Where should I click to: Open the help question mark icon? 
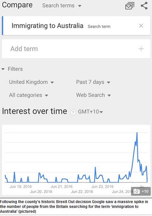click(73, 112)
